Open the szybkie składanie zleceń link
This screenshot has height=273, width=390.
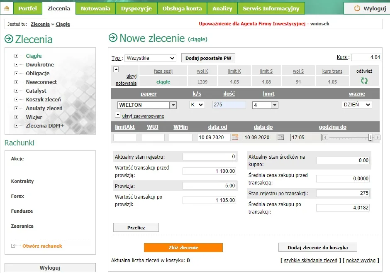pos(310,260)
